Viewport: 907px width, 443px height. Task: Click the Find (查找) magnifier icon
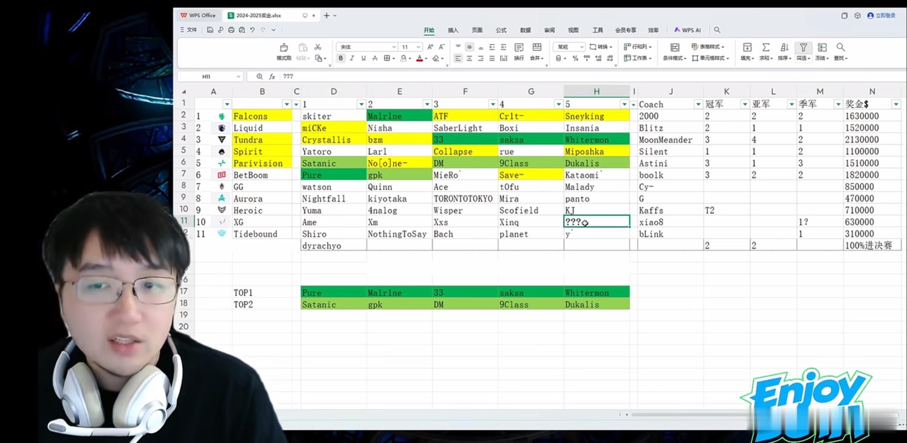pos(841,47)
